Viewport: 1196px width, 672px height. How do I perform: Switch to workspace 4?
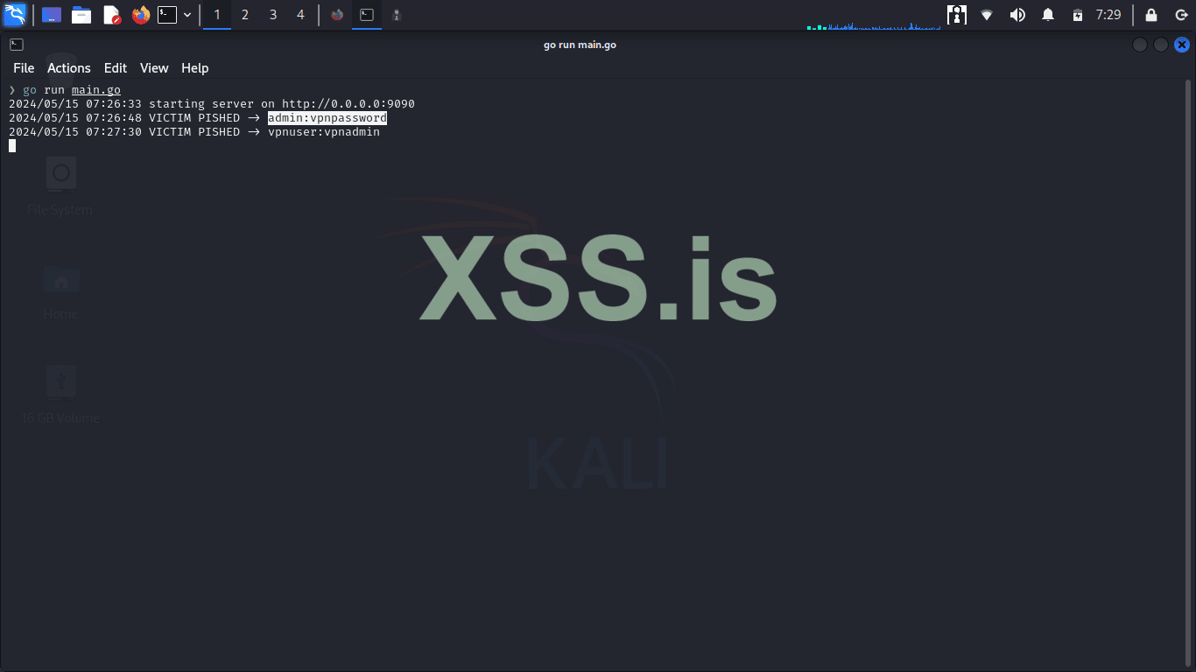[x=301, y=15]
